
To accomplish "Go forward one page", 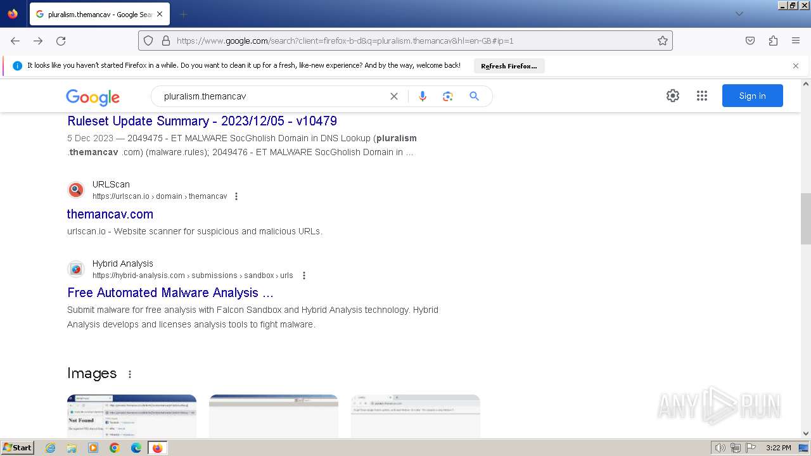I will tap(38, 41).
